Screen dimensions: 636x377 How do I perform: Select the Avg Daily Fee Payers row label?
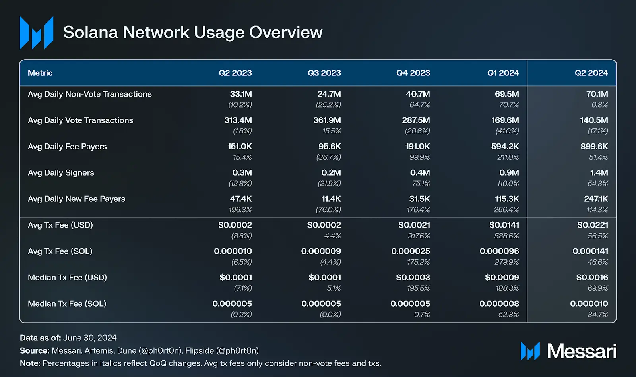(x=67, y=147)
